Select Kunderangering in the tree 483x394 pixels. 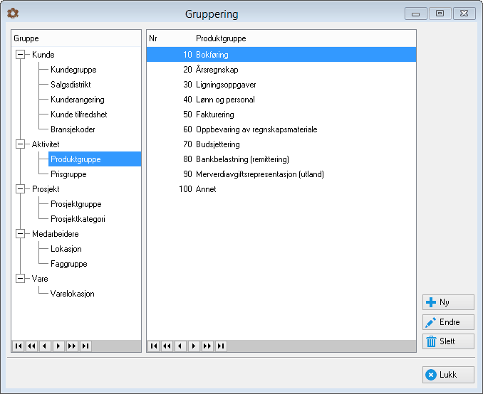pos(78,100)
